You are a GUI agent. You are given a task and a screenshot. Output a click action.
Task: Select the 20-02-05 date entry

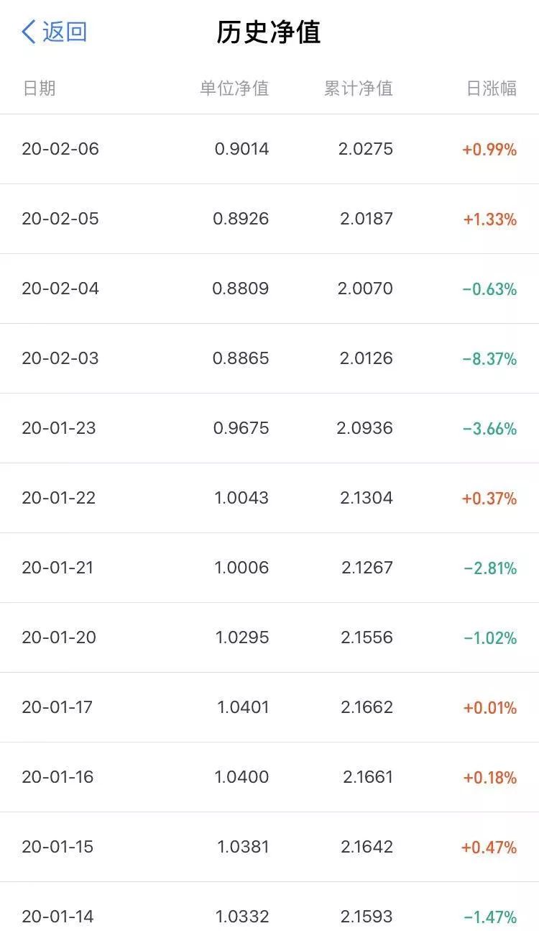(x=60, y=219)
